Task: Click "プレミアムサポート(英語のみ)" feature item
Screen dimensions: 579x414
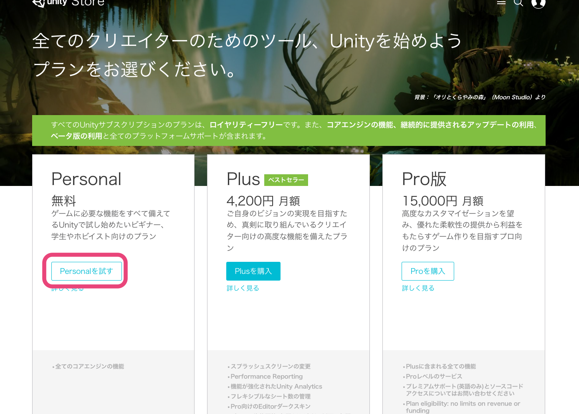Action: tap(465, 390)
